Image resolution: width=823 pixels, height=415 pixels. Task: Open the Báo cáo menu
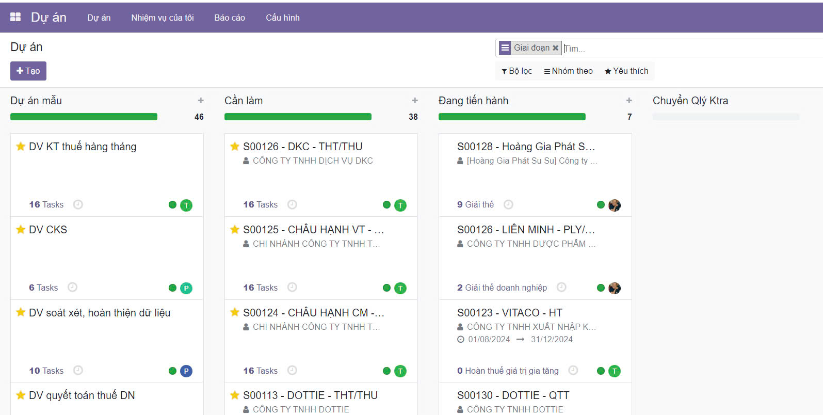[230, 18]
